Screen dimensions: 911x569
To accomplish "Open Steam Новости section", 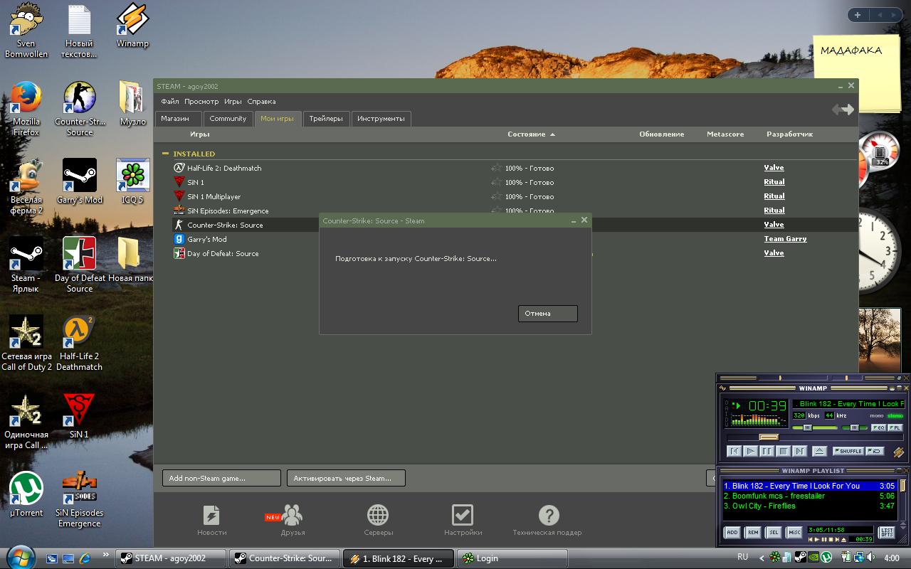I will pos(211,520).
